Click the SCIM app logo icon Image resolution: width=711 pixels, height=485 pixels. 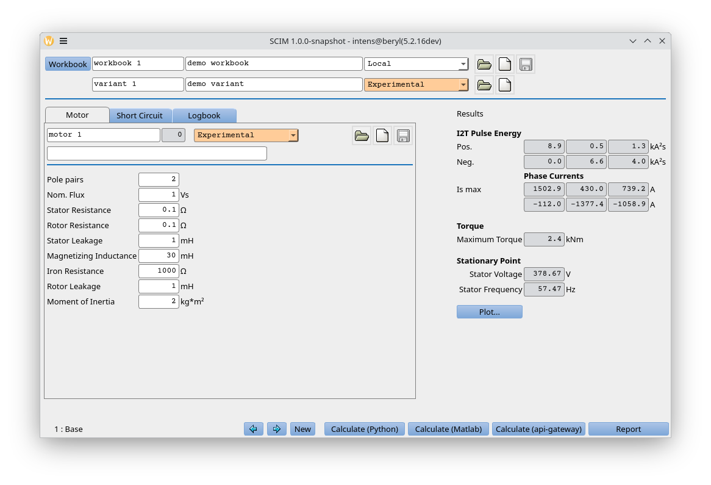49,41
